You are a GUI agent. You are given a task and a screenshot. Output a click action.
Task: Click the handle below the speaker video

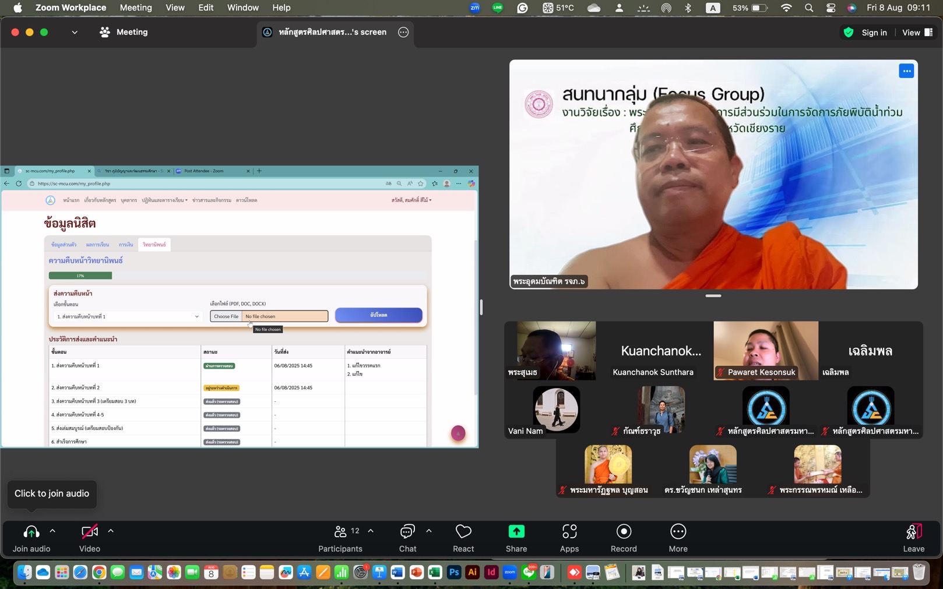click(x=713, y=295)
